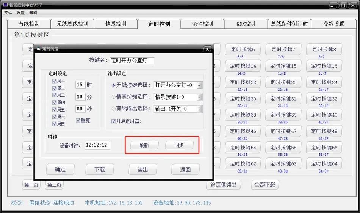Image resolution: width=360 pixels, height=213 pixels.
Task: Click the 定时按键64 button
Action: [324, 164]
